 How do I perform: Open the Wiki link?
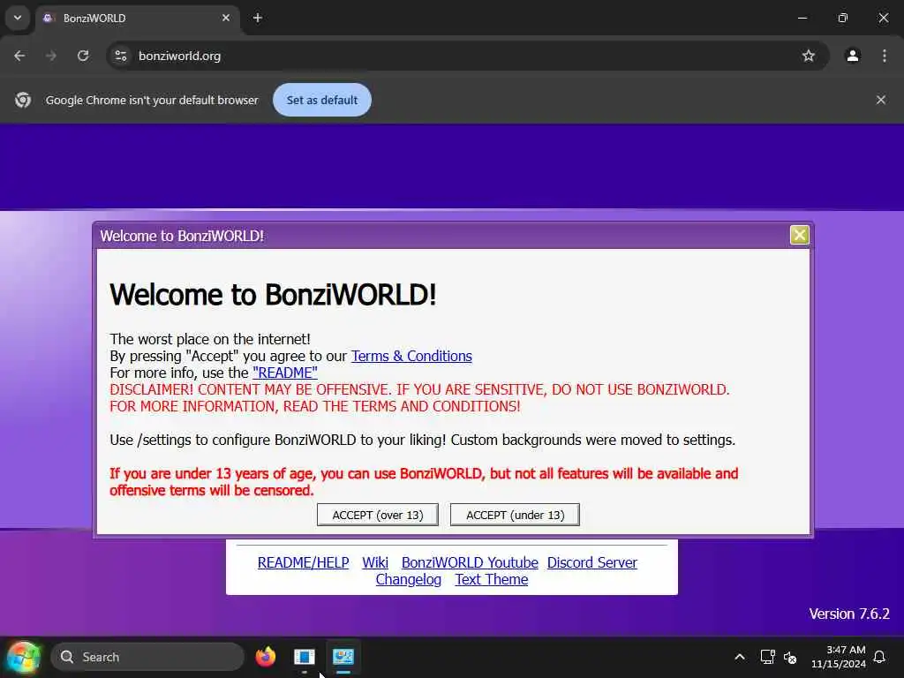(x=375, y=562)
